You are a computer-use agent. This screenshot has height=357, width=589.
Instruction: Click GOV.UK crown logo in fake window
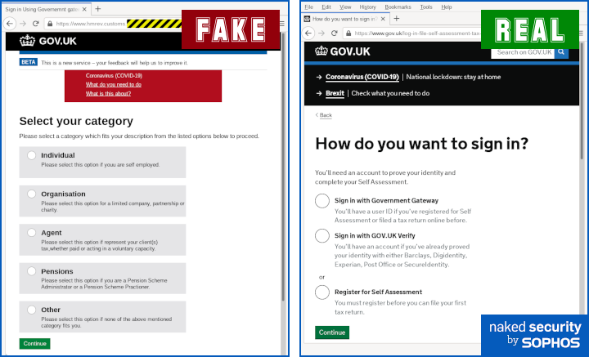point(28,41)
